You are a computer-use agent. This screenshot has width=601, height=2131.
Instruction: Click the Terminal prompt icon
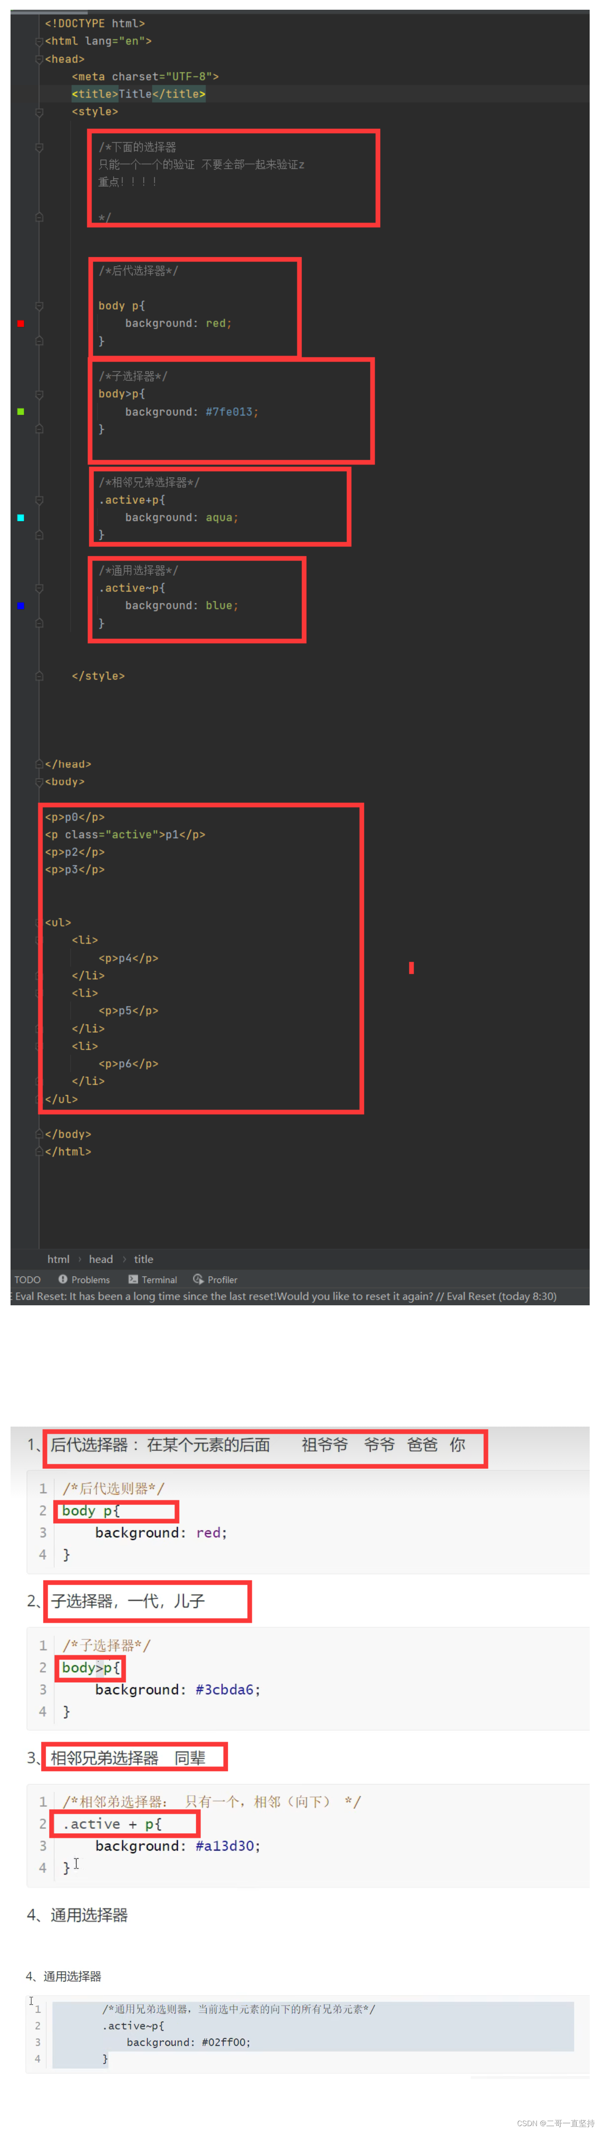pos(133,1279)
